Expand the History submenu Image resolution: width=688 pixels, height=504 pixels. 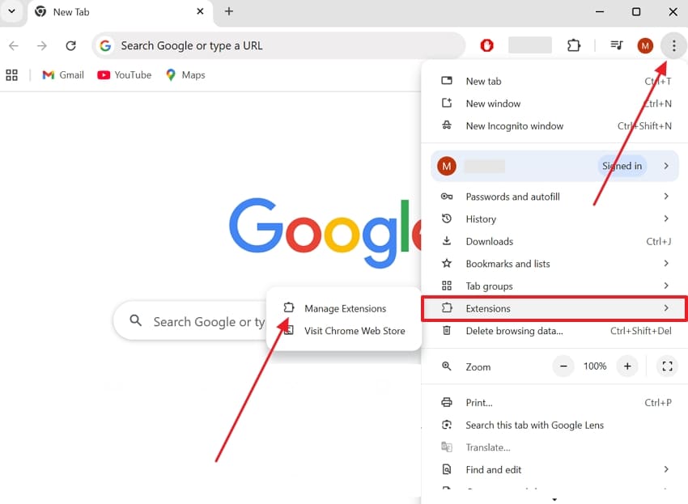pos(481,218)
